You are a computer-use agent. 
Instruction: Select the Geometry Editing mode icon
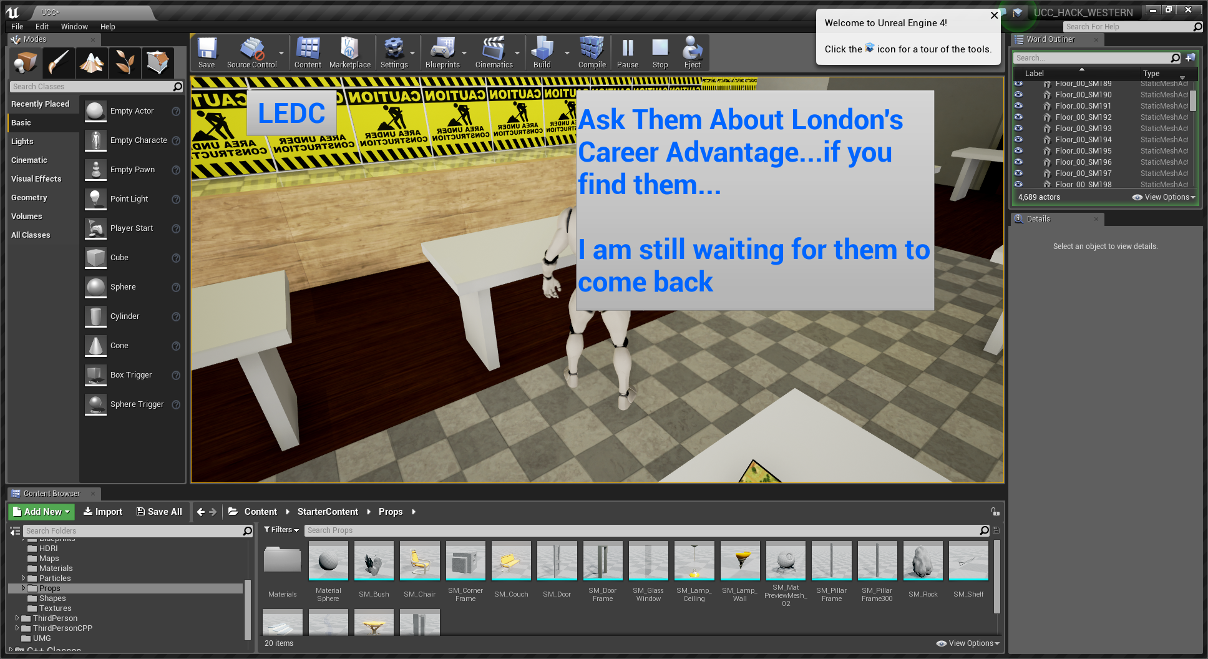click(x=157, y=62)
